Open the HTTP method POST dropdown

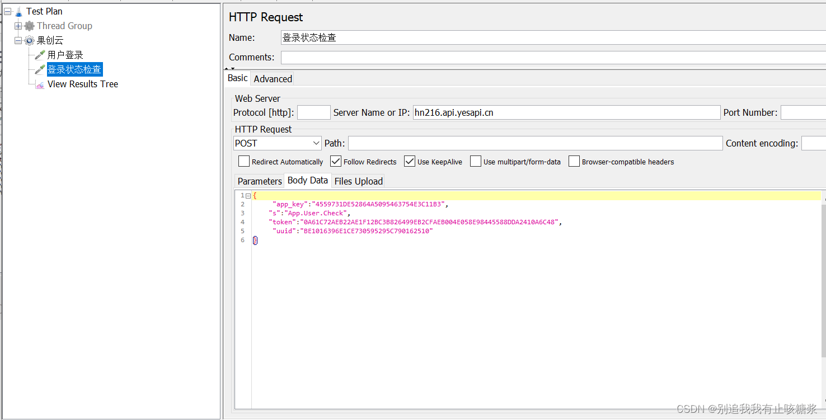[278, 143]
